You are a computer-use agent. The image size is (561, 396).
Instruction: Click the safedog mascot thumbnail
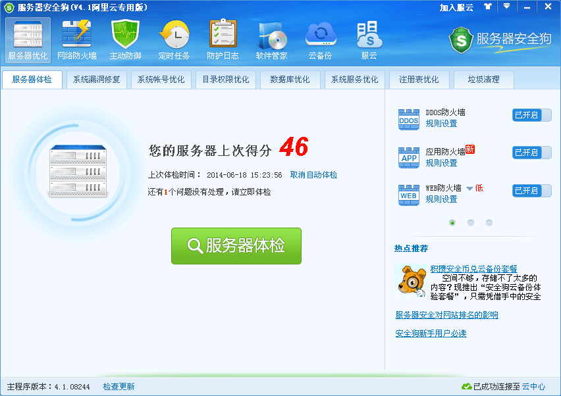(410, 281)
